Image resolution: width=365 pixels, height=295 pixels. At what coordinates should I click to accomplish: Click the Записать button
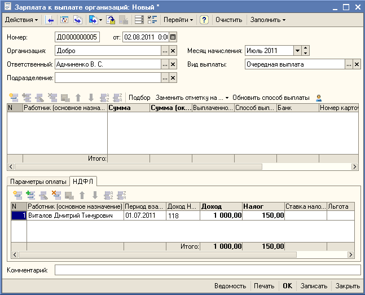tap(314, 286)
